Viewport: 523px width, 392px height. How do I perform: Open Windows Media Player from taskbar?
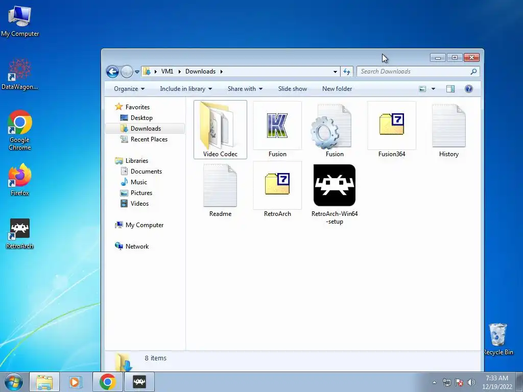tap(76, 382)
